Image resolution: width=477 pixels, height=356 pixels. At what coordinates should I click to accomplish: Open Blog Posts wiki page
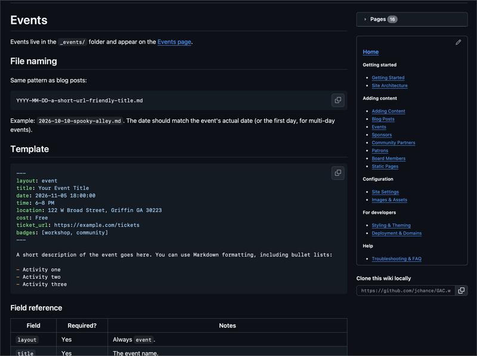pyautogui.click(x=383, y=119)
